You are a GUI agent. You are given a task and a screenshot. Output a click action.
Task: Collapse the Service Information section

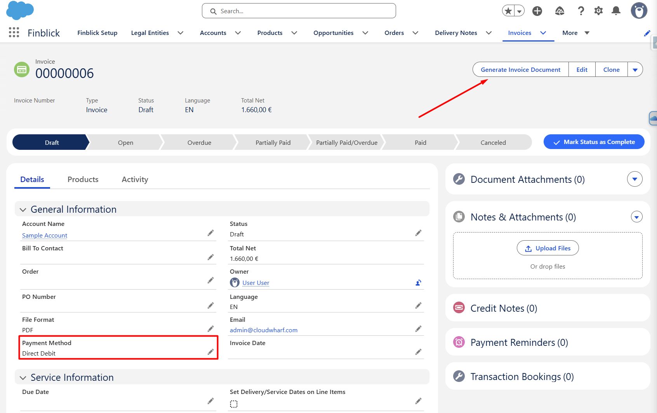[23, 378]
